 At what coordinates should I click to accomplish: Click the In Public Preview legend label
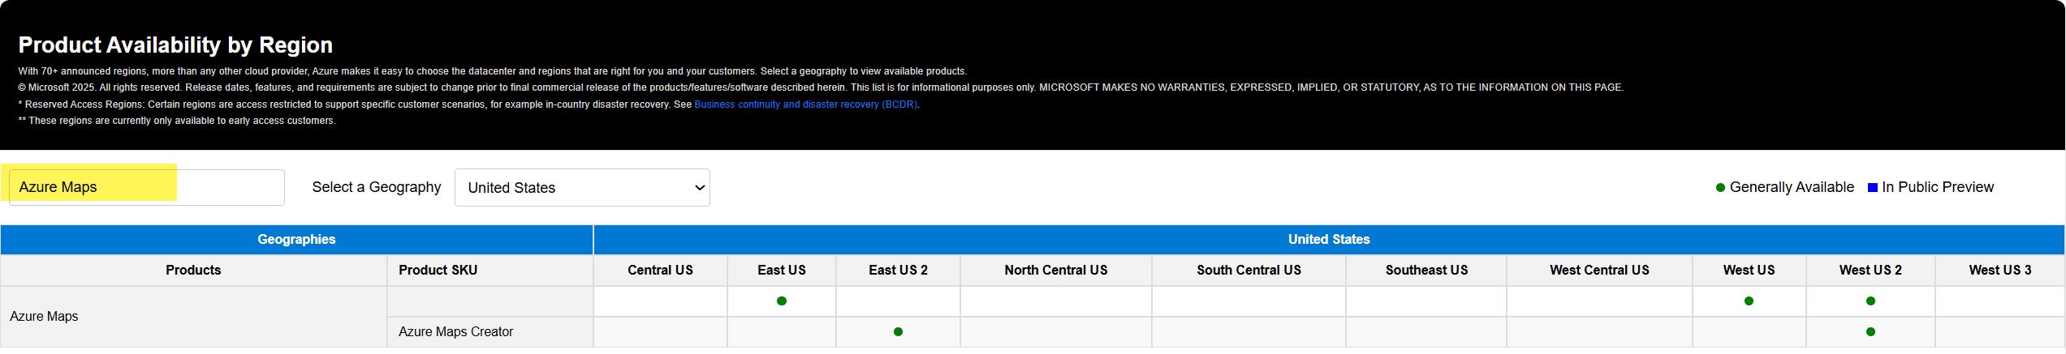click(x=1938, y=188)
